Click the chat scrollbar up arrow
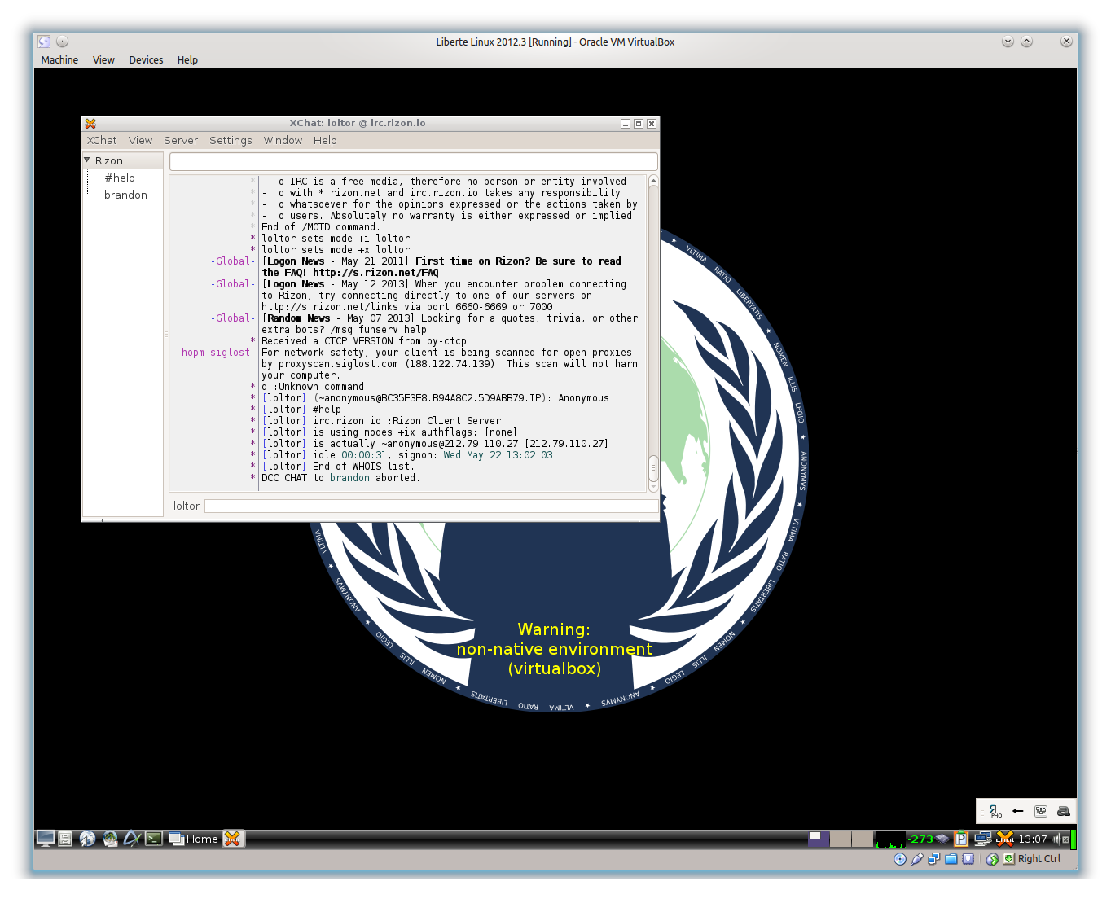 pos(653,180)
